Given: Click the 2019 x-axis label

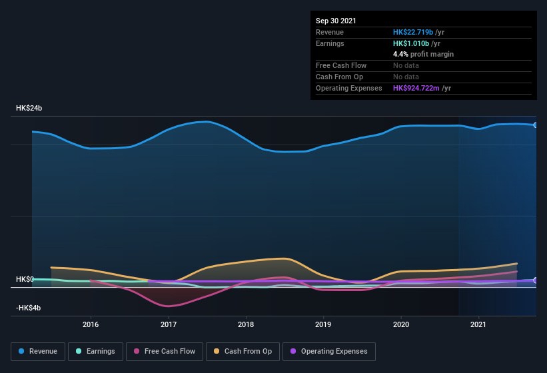Looking at the screenshot, I should (x=323, y=324).
